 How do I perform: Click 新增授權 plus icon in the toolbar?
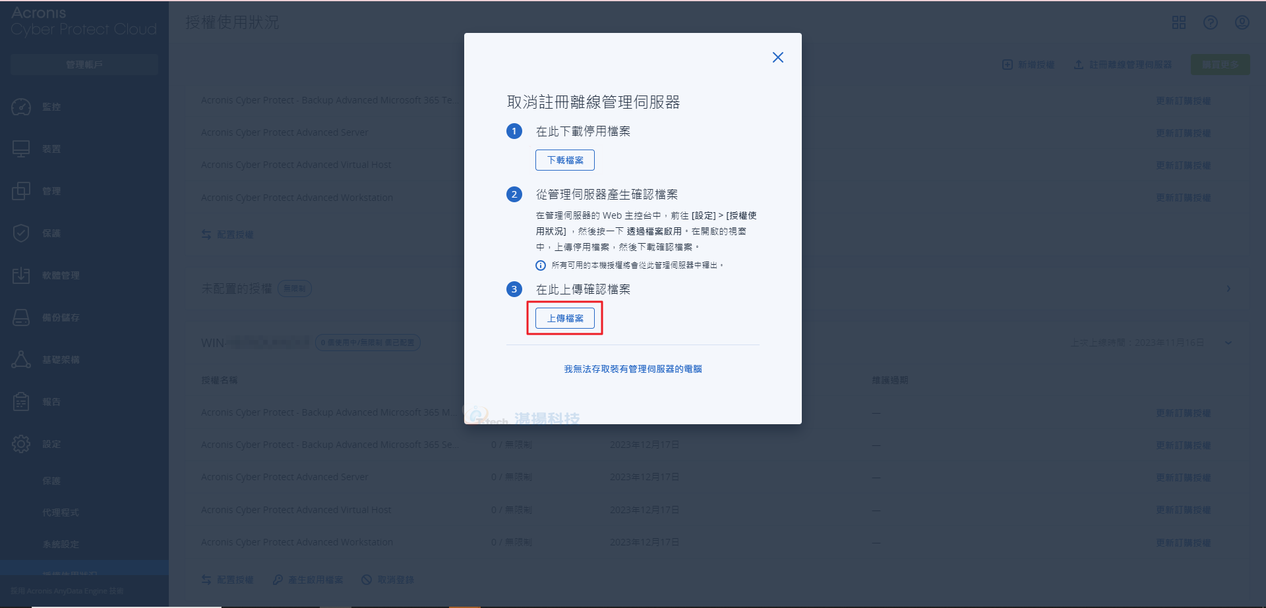coord(1008,65)
